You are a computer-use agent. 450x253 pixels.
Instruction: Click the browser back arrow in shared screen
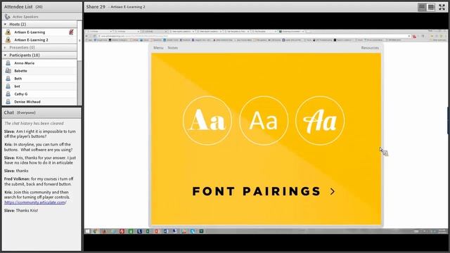(86, 36)
